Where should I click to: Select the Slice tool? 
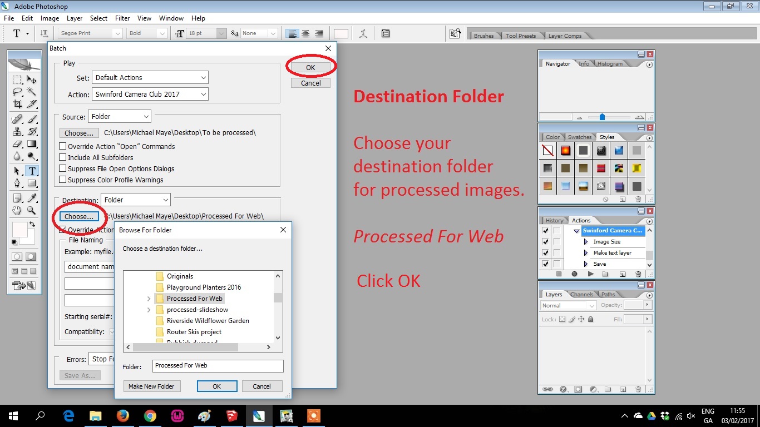(x=32, y=104)
